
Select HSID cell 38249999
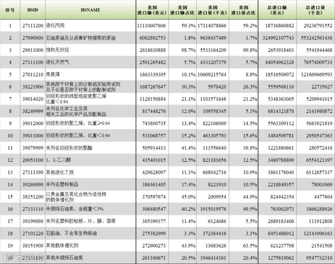pyautogui.click(x=33, y=111)
